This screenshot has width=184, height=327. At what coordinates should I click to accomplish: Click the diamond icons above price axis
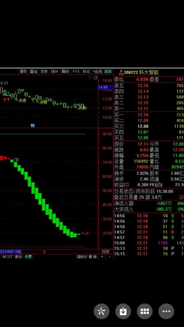[92, 78]
